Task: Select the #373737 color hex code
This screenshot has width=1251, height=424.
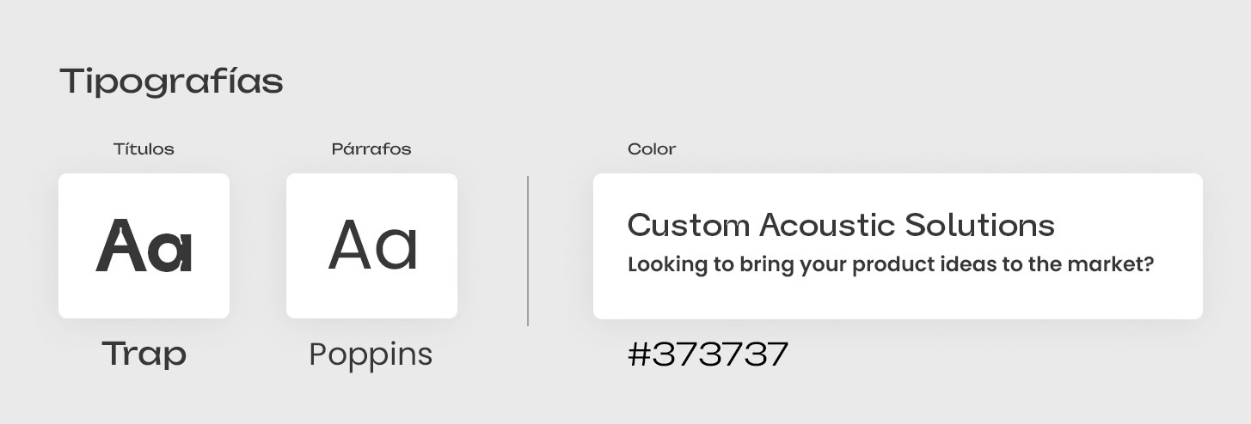Action: pos(708,354)
